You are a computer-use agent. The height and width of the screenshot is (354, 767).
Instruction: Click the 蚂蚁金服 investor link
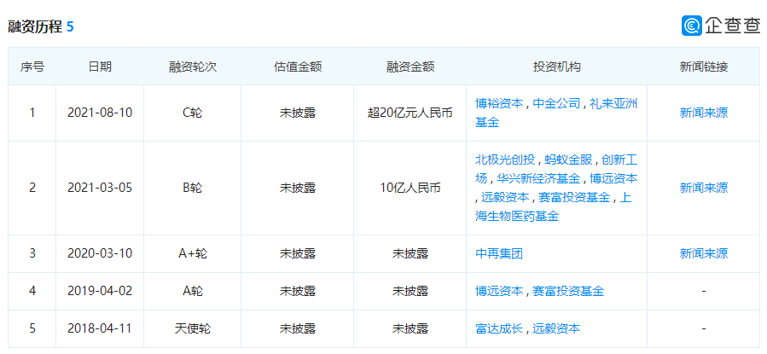click(x=568, y=160)
